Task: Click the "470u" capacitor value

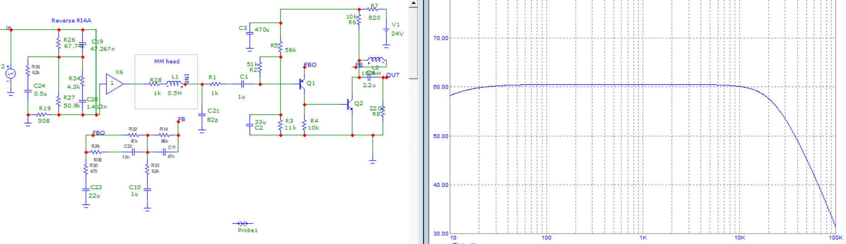Action: tap(262, 29)
